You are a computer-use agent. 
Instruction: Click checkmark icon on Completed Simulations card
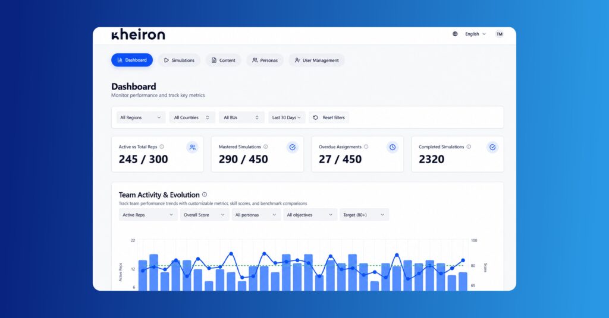(x=492, y=147)
